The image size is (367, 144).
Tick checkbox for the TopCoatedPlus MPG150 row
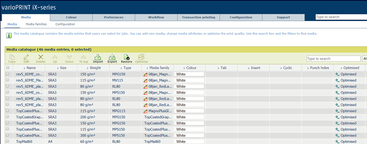tap(8, 123)
